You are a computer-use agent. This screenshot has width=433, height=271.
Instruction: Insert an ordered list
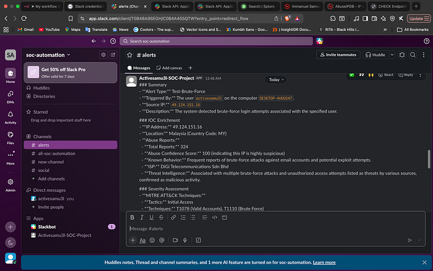pyautogui.click(x=183, y=217)
